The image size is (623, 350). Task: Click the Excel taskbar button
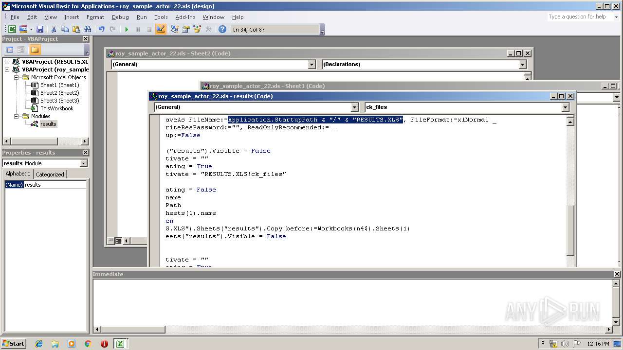tap(120, 344)
